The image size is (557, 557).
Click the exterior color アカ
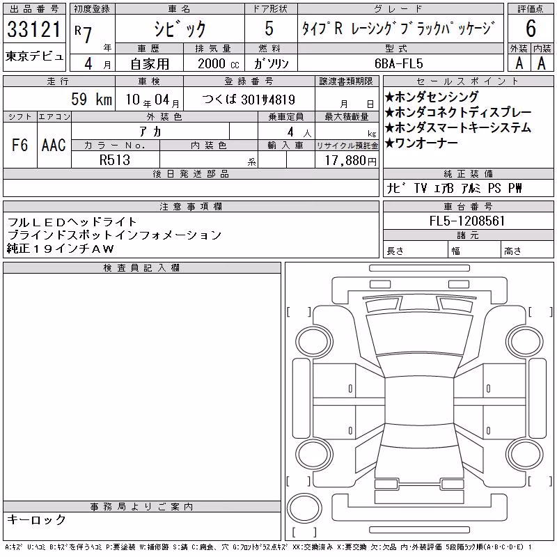(x=150, y=132)
